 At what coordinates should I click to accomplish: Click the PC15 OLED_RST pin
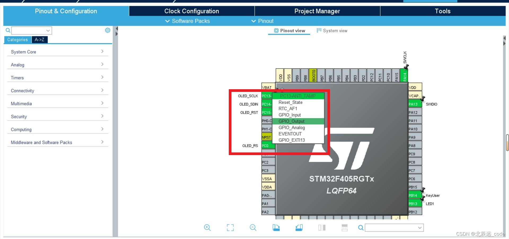coord(267,112)
